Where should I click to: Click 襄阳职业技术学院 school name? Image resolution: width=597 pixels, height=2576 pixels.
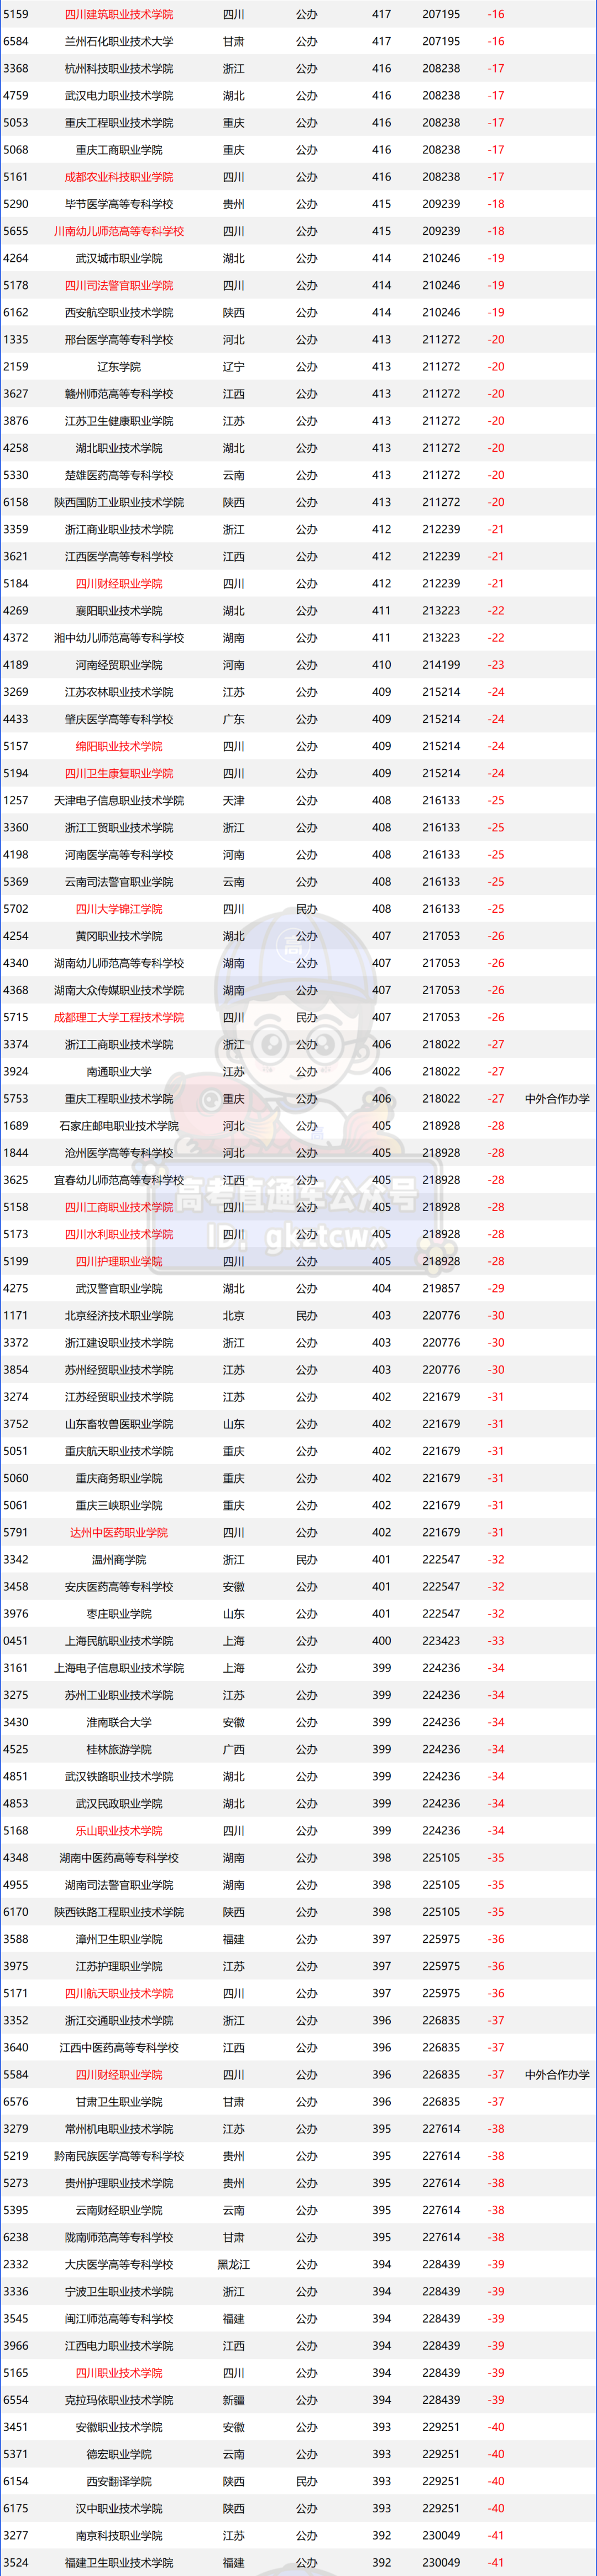[x=119, y=611]
